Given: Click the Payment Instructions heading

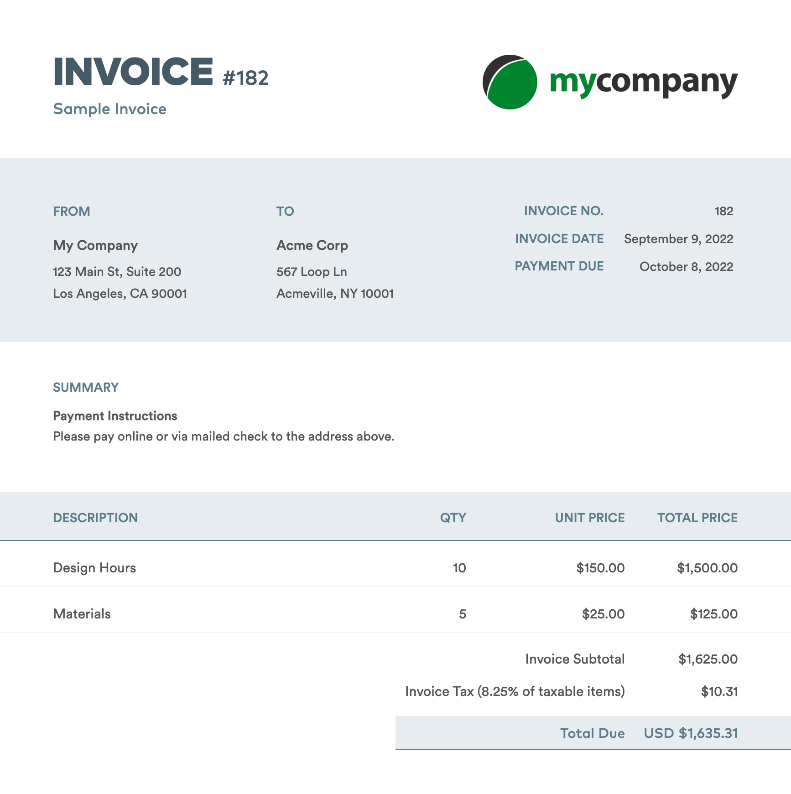Looking at the screenshot, I should click(115, 416).
